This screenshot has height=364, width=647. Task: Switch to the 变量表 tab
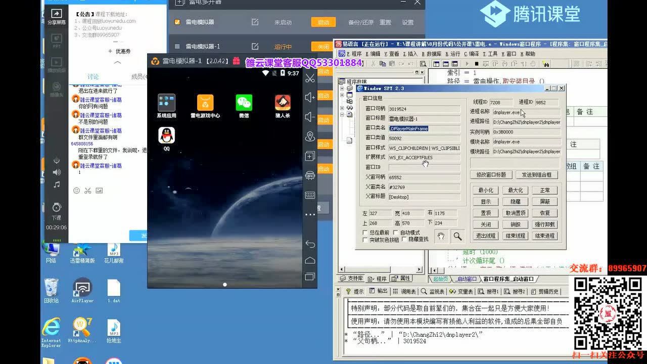click(461, 291)
